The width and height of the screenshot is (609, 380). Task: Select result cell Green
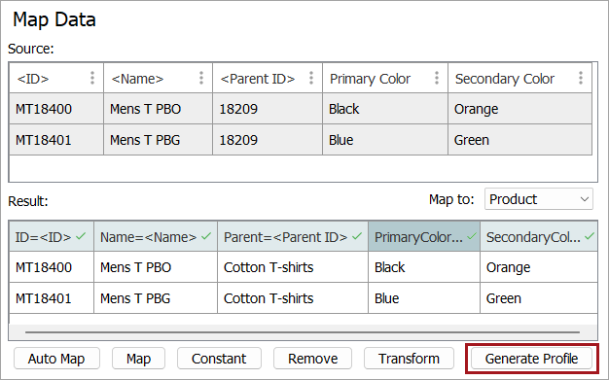pyautogui.click(x=539, y=298)
